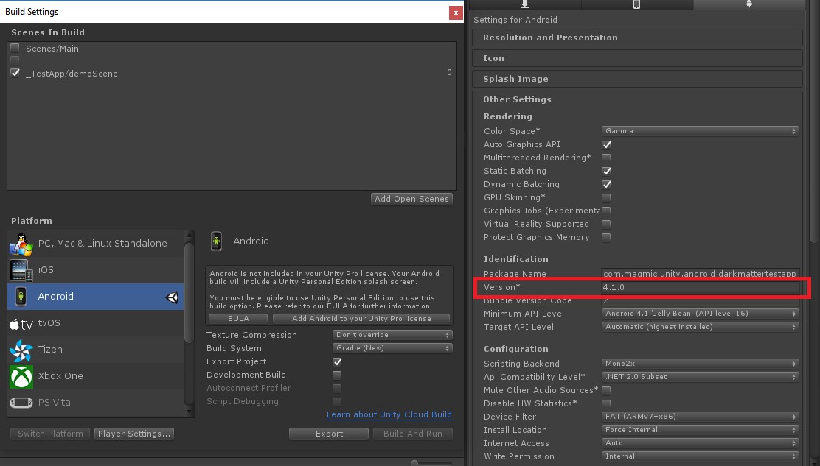The width and height of the screenshot is (820, 466).
Task: Click the Android icon in details header
Action: pos(216,241)
